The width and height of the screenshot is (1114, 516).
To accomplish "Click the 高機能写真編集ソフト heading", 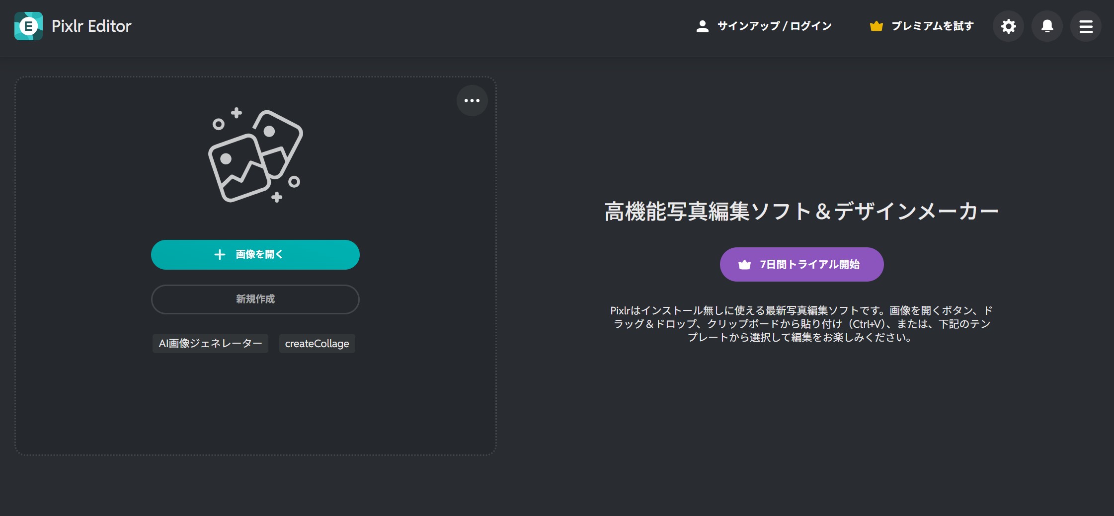I will [x=801, y=212].
